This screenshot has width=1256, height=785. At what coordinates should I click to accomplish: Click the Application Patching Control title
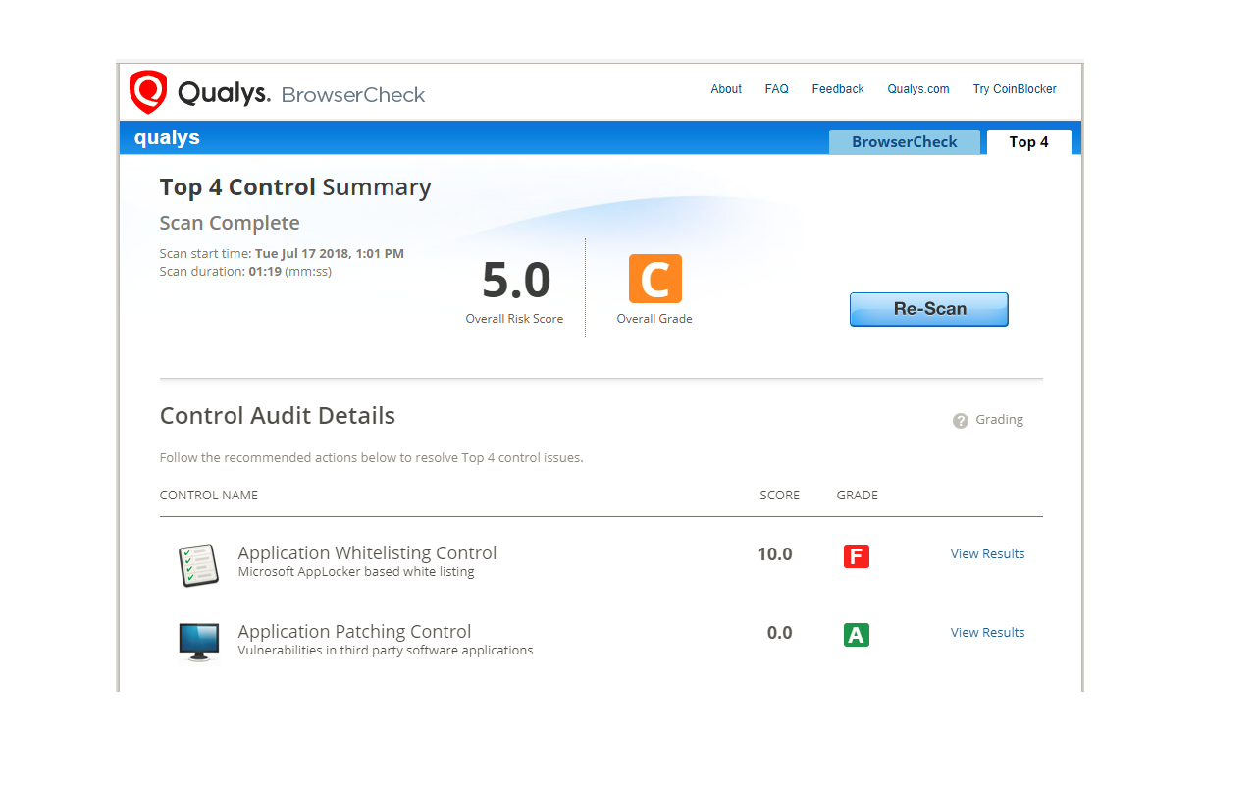(x=354, y=632)
